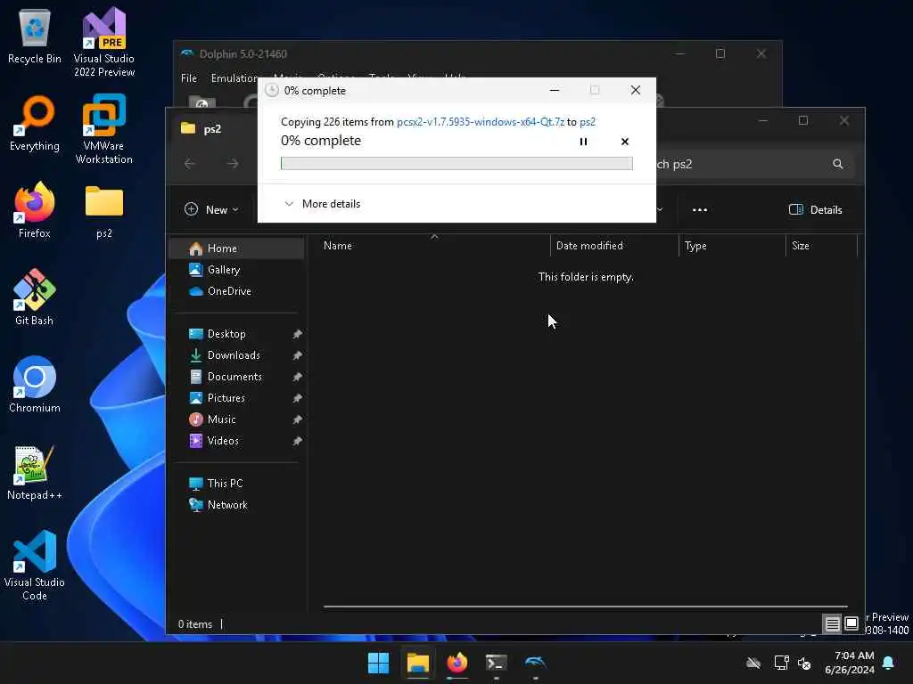This screenshot has width=913, height=684.
Task: Expand More details in copy dialog
Action: [322, 204]
